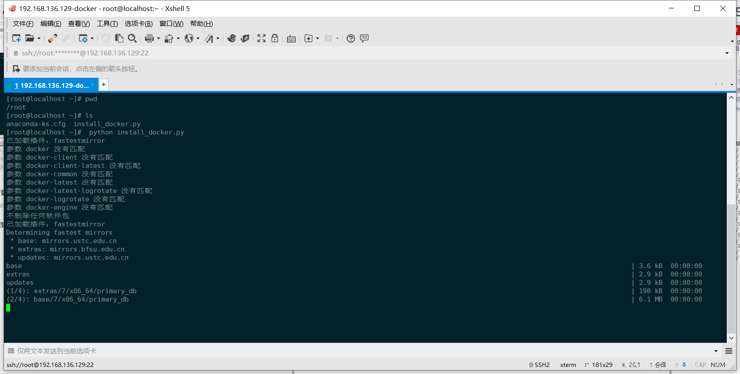Click the 'Determining fastest mirrors' line
Screen dimensions: 740x374
[59, 232]
